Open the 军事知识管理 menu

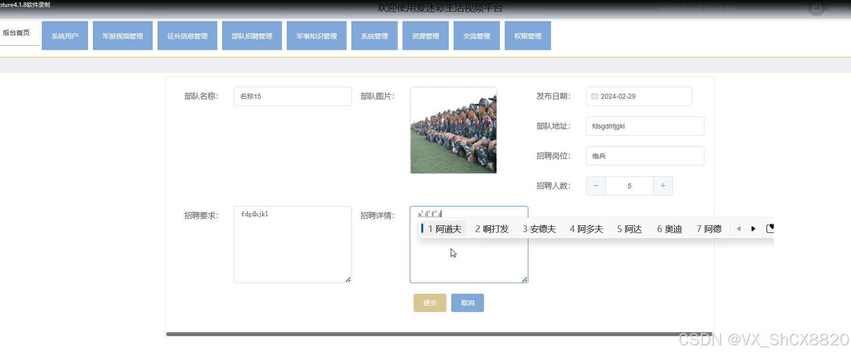coord(317,35)
